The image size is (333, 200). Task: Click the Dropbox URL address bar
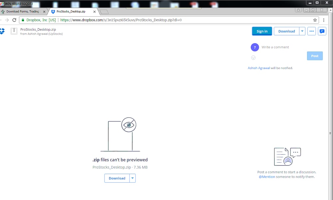[x=169, y=20]
